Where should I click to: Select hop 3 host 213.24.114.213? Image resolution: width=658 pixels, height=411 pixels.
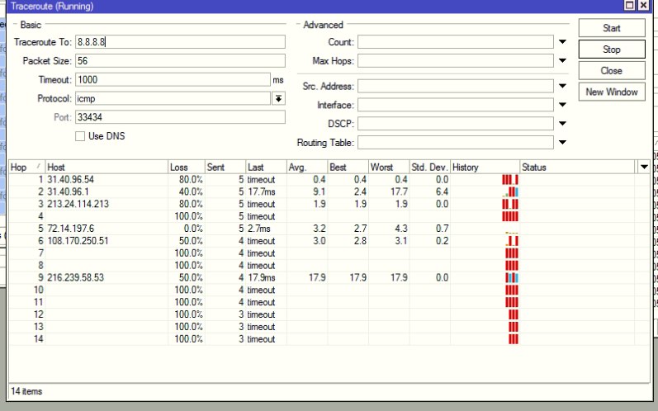pos(78,204)
